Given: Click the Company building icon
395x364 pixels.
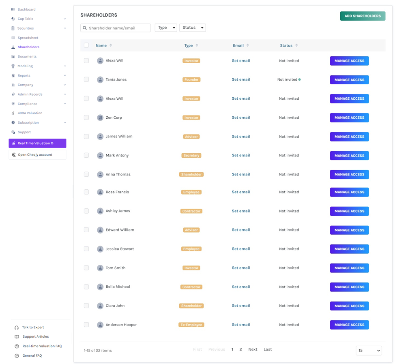Looking at the screenshot, I should (x=13, y=85).
